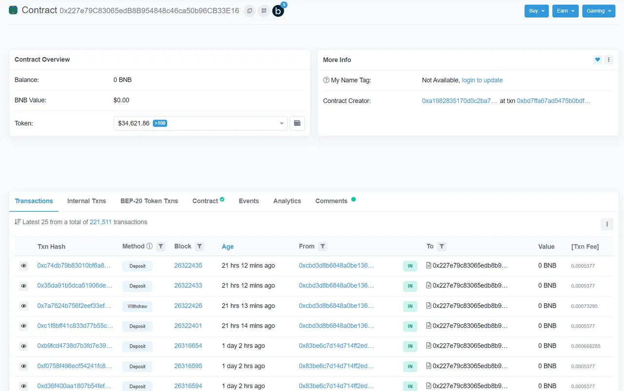This screenshot has width=624, height=391.
Task: Copy the contract address to clipboard
Action: [250, 11]
